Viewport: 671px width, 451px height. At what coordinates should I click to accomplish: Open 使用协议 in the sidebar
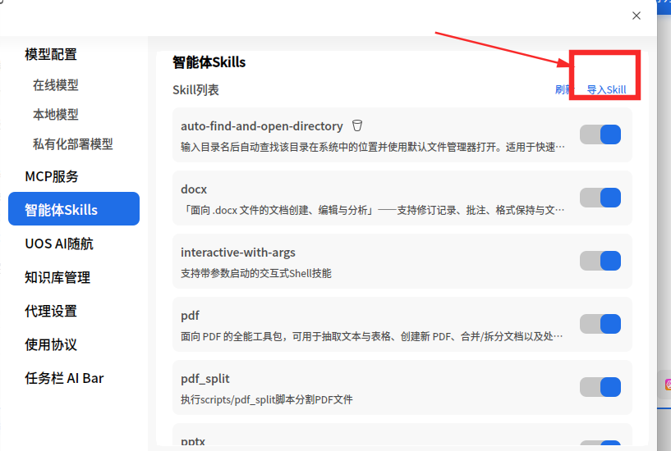pos(51,344)
